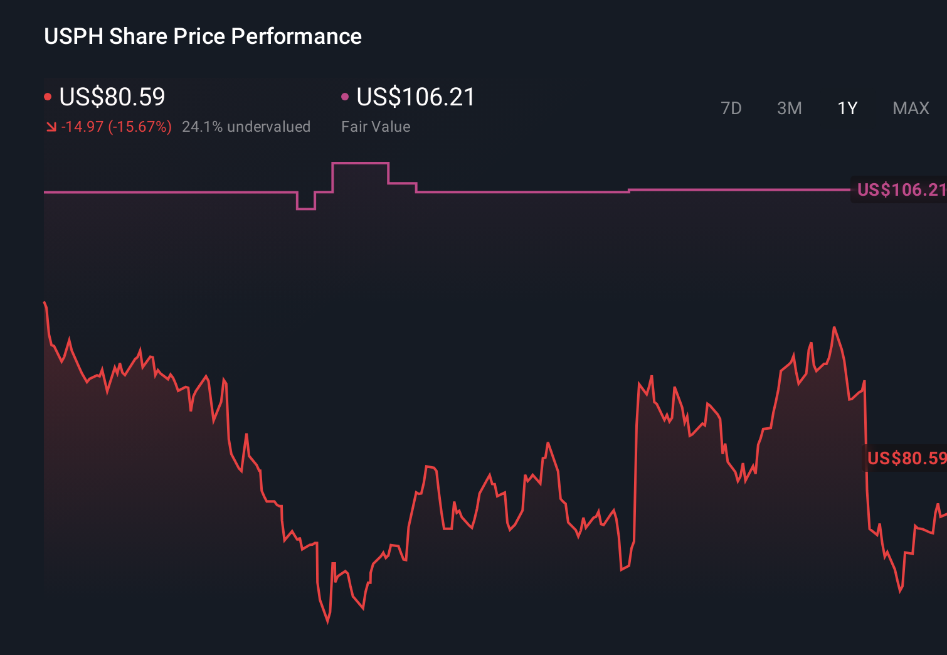Screen dimensions: 947x655
Task: Select the US$106.21 price tag on chart
Action: point(901,189)
